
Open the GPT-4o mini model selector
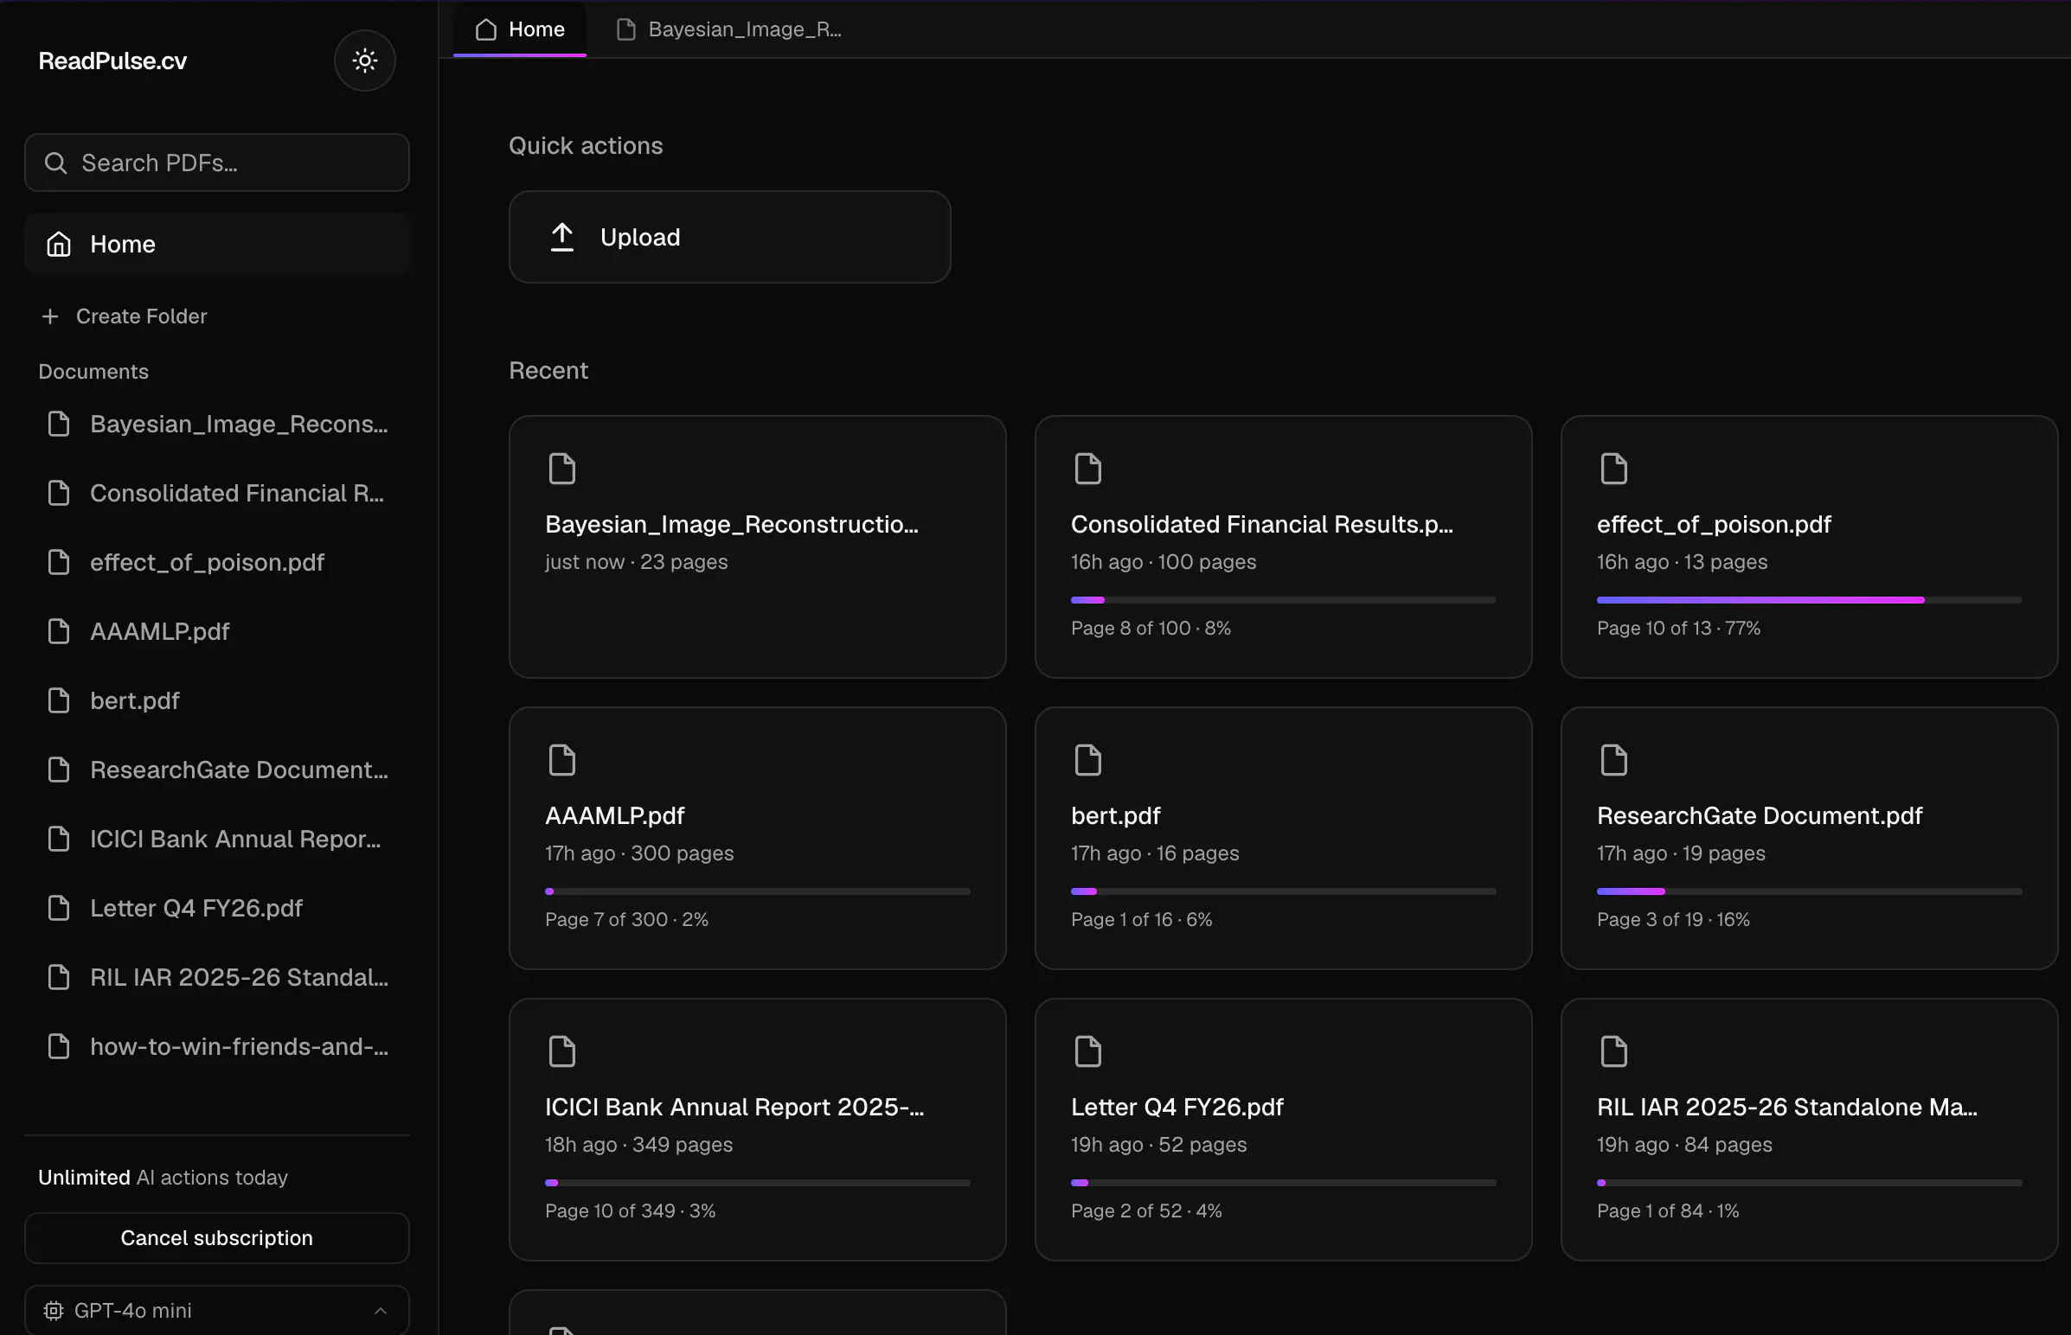click(217, 1310)
